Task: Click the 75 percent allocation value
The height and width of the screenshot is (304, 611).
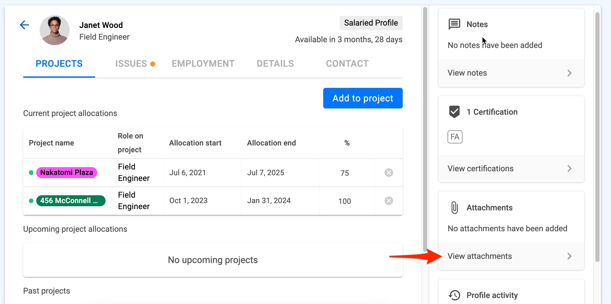Action: [x=345, y=173]
